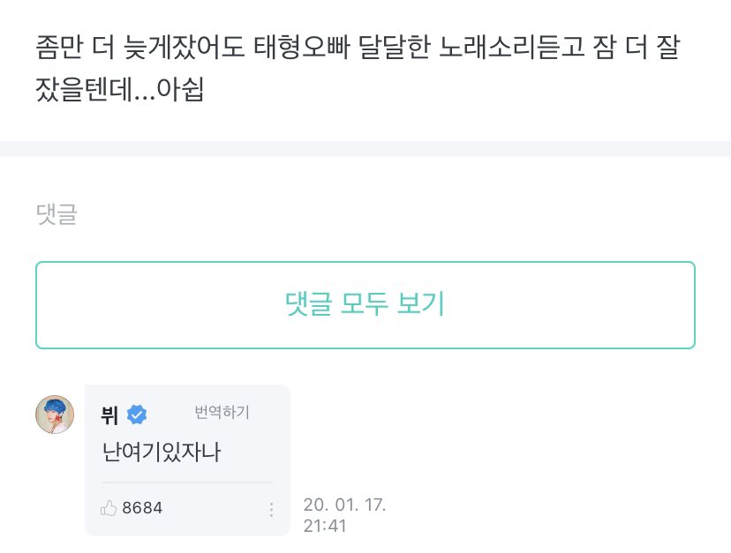Click the 댓글 section label
Screen dimensions: 731x553
pos(57,214)
